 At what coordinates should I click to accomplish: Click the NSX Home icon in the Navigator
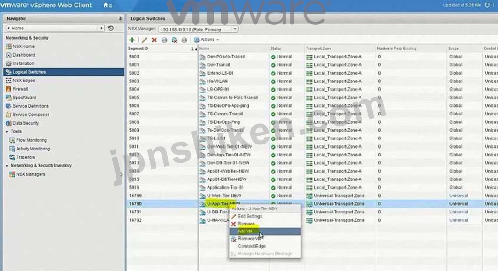[9, 46]
